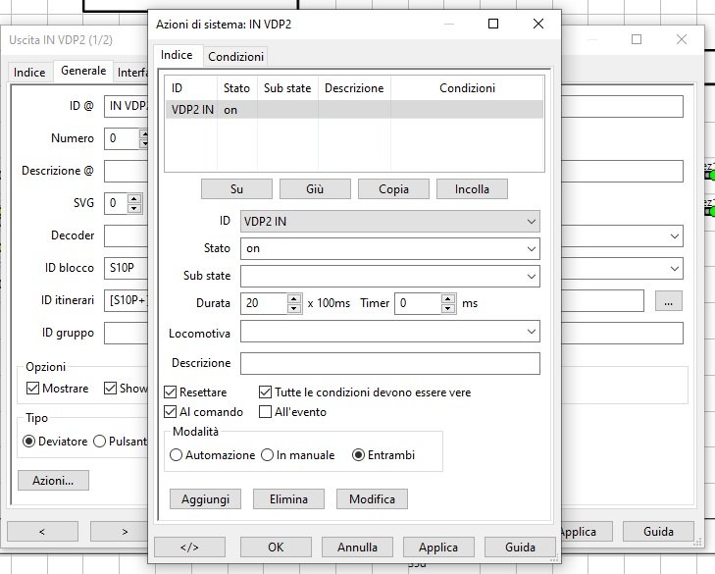The image size is (715, 574).
Task: Open the Stato dropdown
Action: pos(390,249)
